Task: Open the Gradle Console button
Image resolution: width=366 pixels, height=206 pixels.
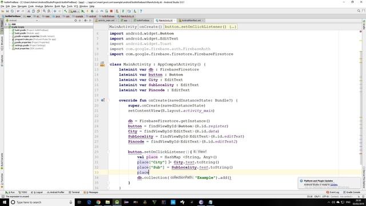Action: (352, 192)
